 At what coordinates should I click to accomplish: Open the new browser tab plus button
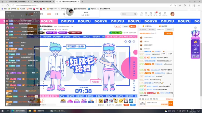pos(82,2)
